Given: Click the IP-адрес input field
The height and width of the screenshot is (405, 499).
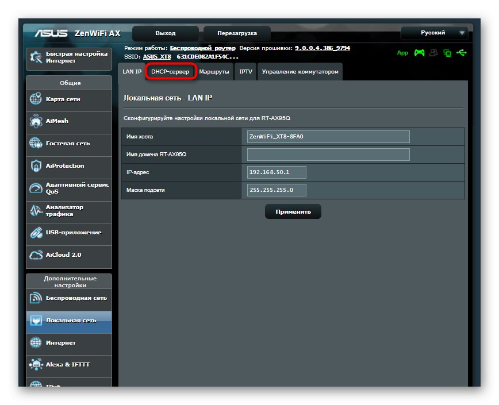Looking at the screenshot, I should click(x=277, y=172).
